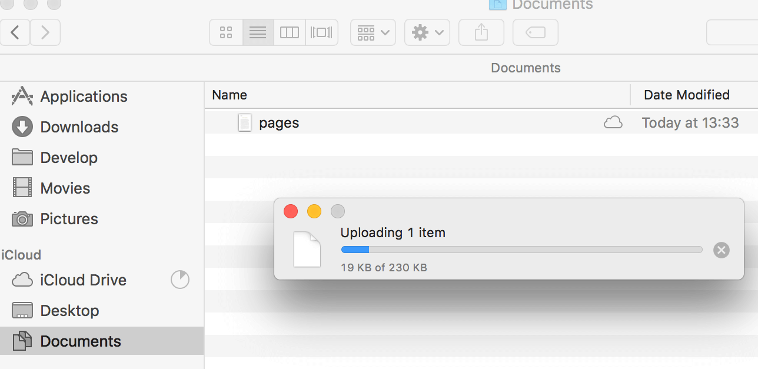Go forward to next folder

pyautogui.click(x=45, y=32)
